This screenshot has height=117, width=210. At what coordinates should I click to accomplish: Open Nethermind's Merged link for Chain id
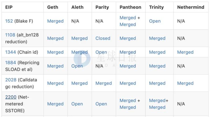tap(185, 52)
